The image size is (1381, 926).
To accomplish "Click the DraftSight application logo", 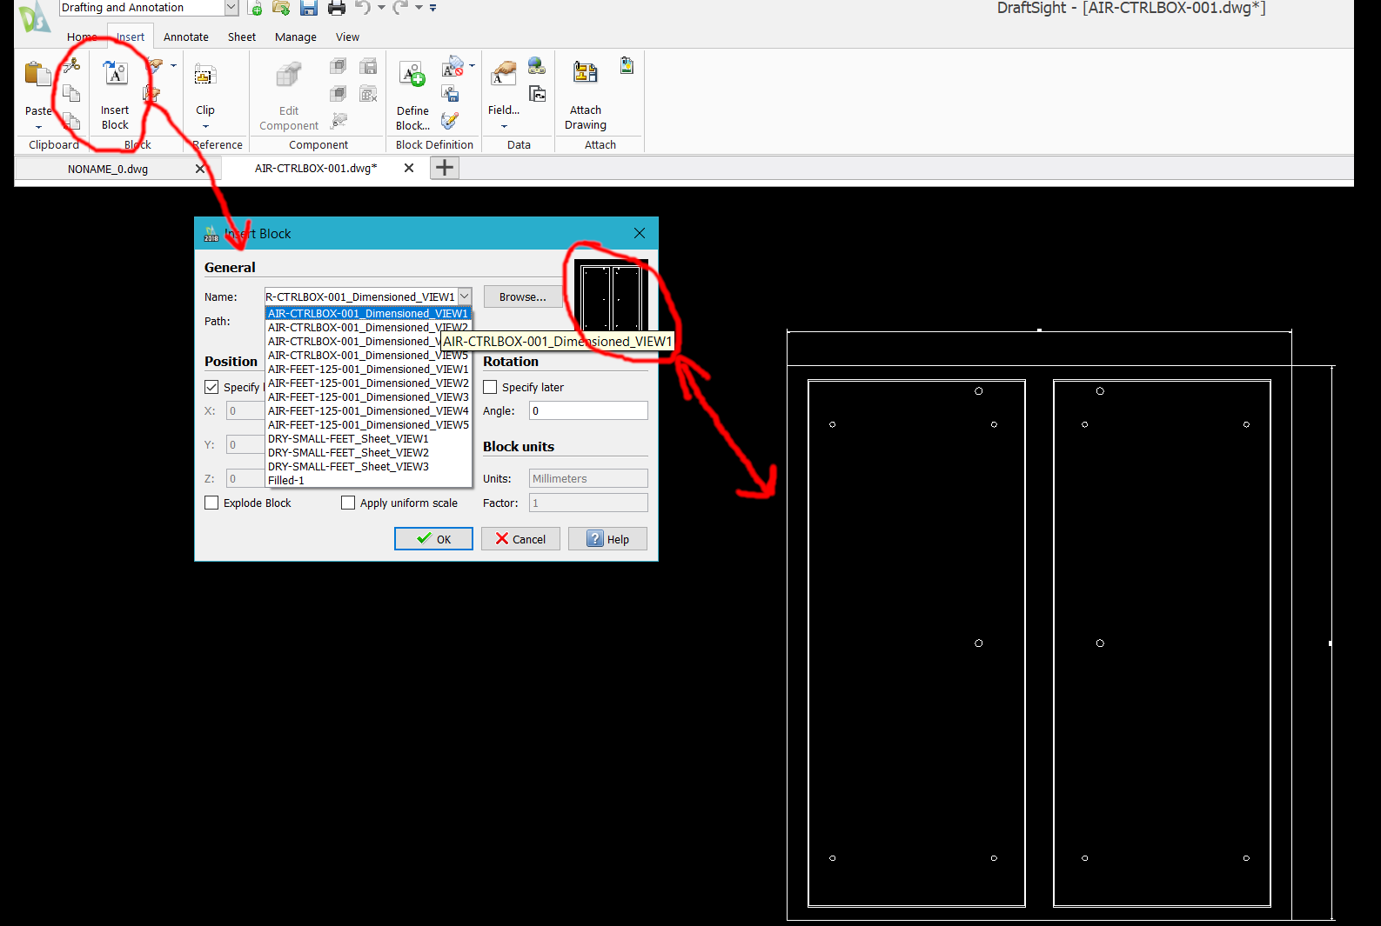I will [x=35, y=17].
